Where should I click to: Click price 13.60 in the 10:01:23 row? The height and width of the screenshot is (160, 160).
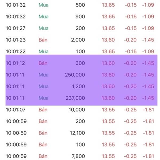108,40
